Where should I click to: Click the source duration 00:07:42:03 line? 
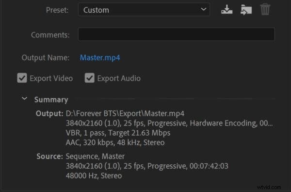click(x=147, y=166)
